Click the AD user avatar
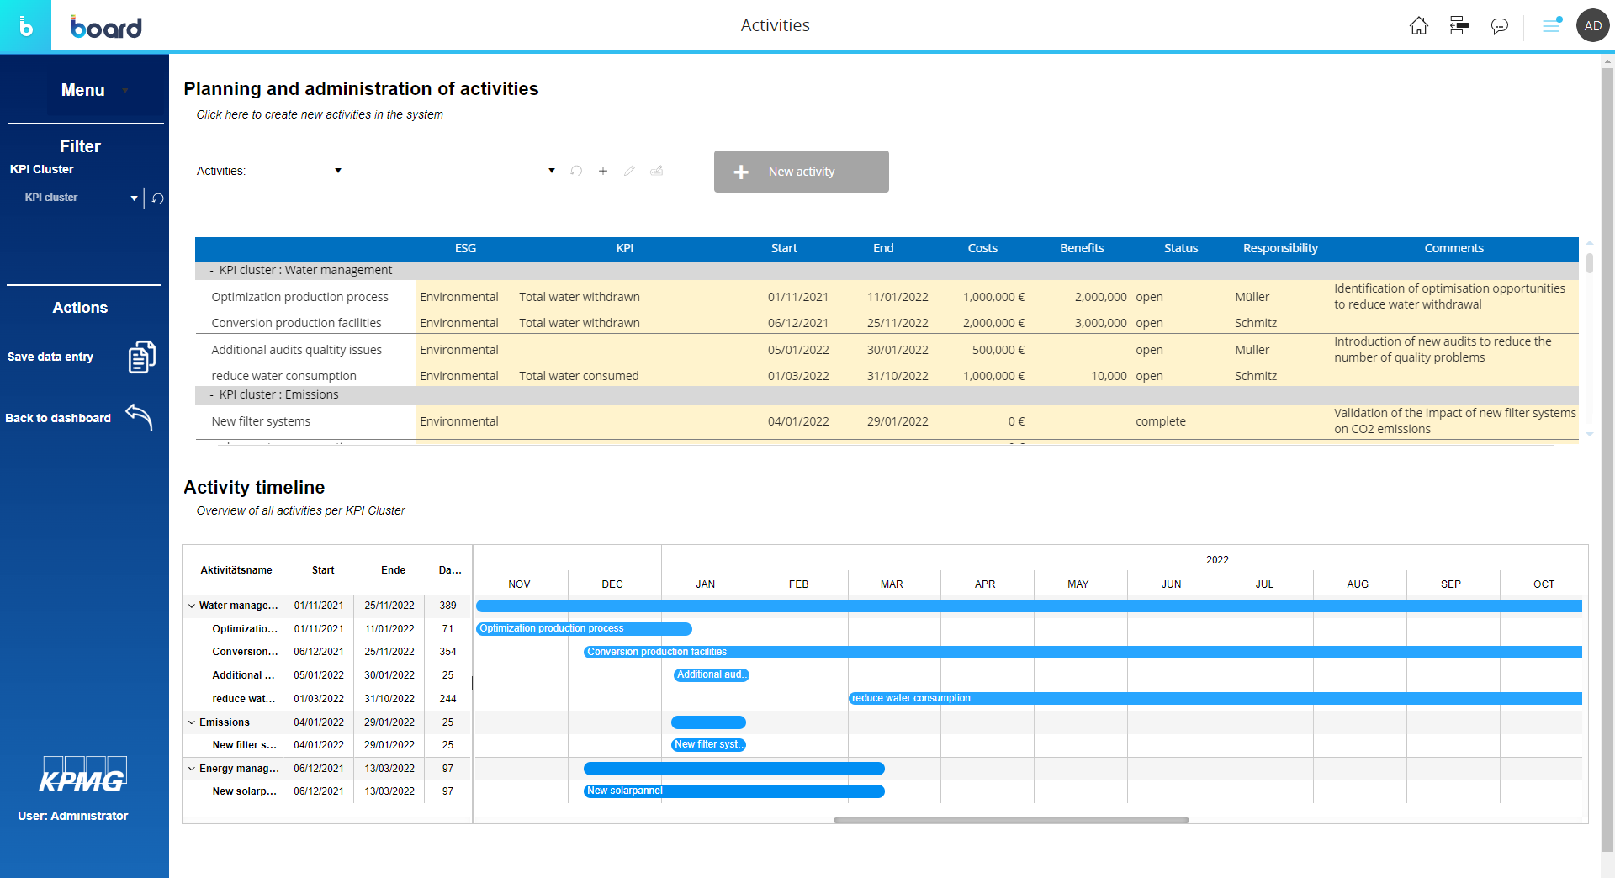 click(1592, 26)
